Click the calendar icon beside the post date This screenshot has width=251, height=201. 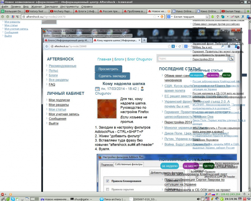[97, 89]
